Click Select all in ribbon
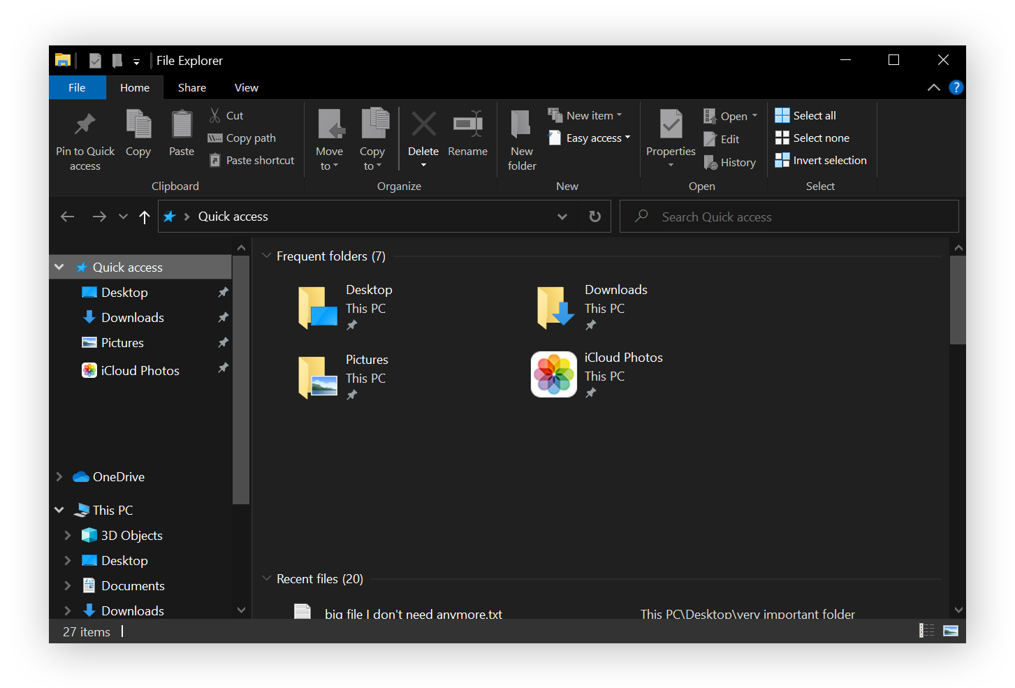This screenshot has height=688, width=1015. pyautogui.click(x=805, y=115)
